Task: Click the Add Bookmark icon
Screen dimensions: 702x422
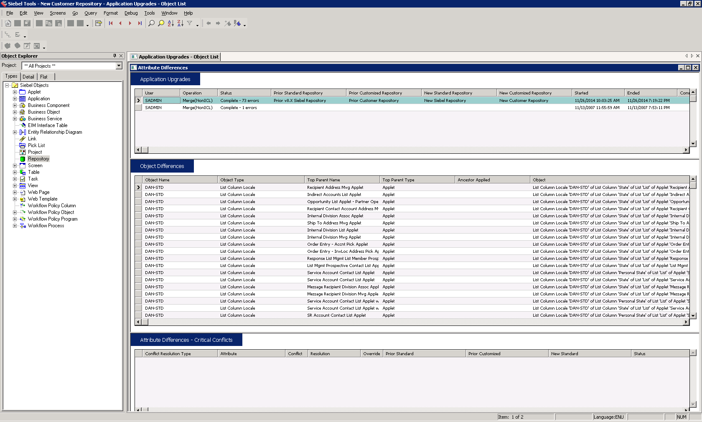Action: coord(228,23)
